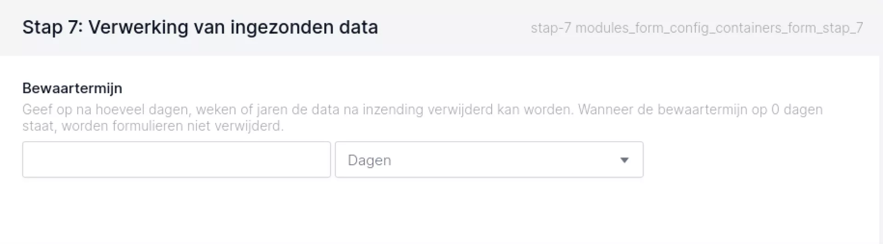Expand the retention period unit selector

(x=488, y=160)
